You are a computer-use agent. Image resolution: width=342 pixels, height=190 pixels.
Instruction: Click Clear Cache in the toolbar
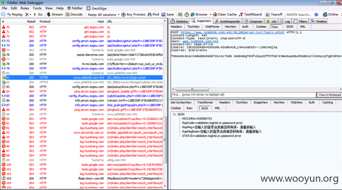(x=225, y=14)
